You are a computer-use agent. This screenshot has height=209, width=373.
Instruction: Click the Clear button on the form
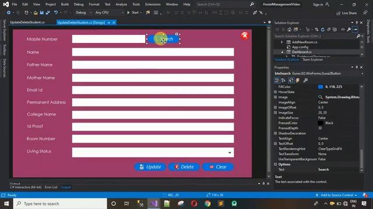(x=218, y=167)
